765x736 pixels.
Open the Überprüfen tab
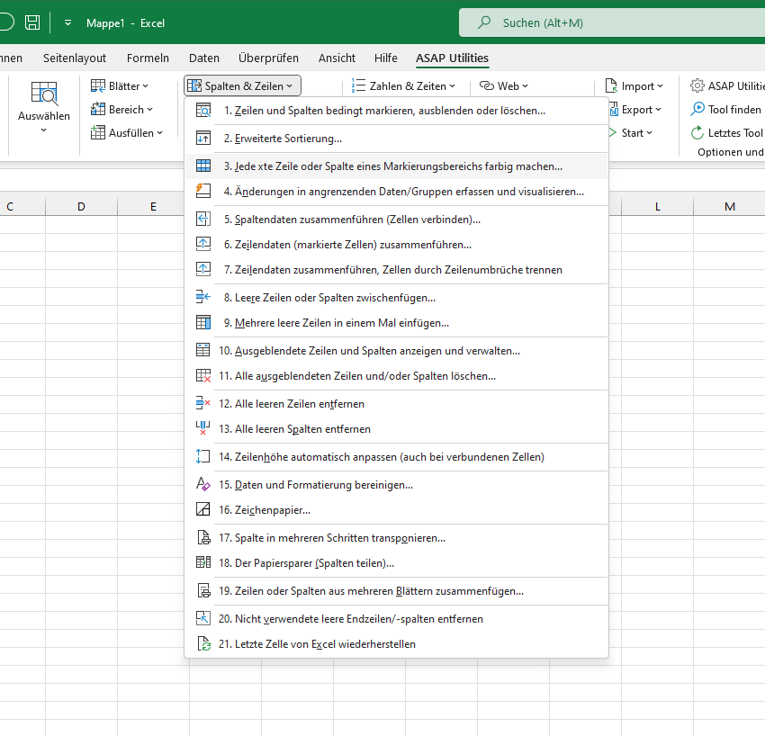(268, 58)
